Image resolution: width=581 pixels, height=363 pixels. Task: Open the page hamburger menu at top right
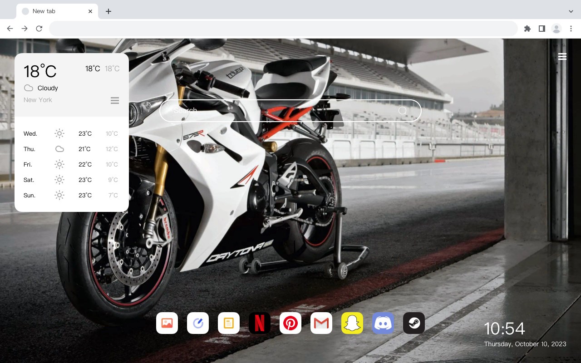tap(562, 56)
